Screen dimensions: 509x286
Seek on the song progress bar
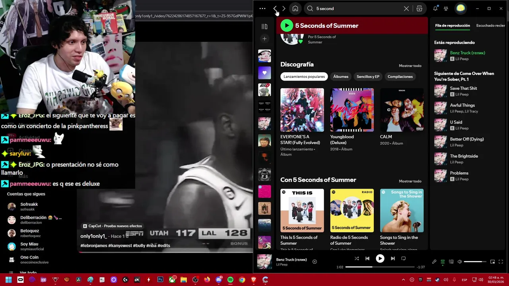click(x=380, y=267)
